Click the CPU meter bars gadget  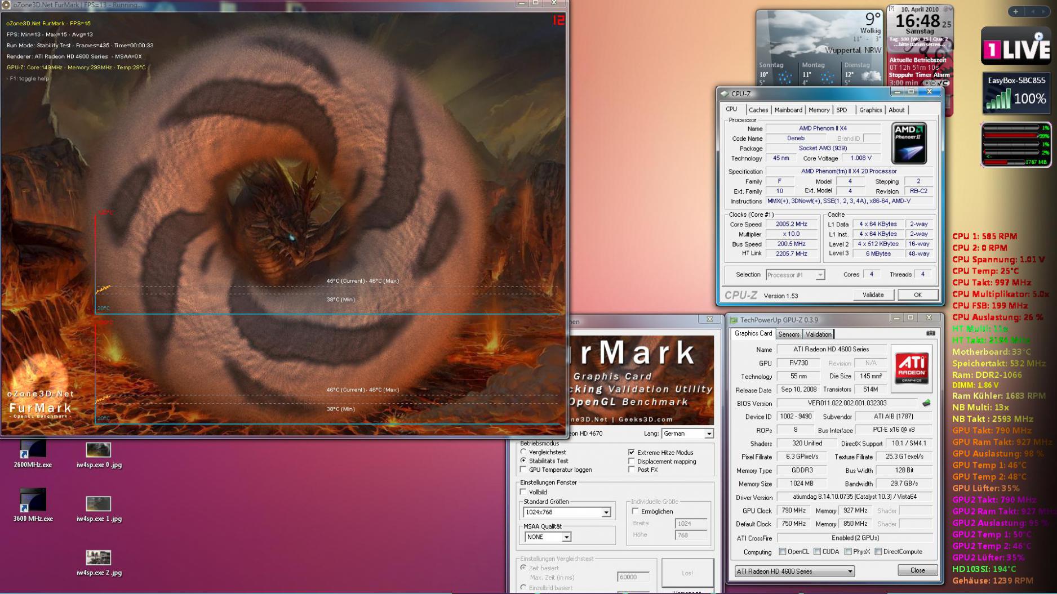point(1016,145)
